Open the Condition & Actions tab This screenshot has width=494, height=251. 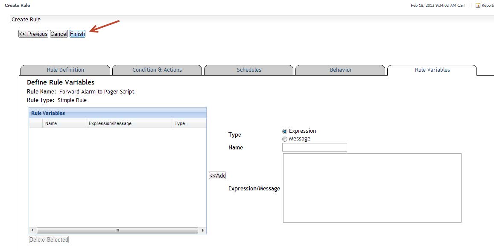coord(157,70)
